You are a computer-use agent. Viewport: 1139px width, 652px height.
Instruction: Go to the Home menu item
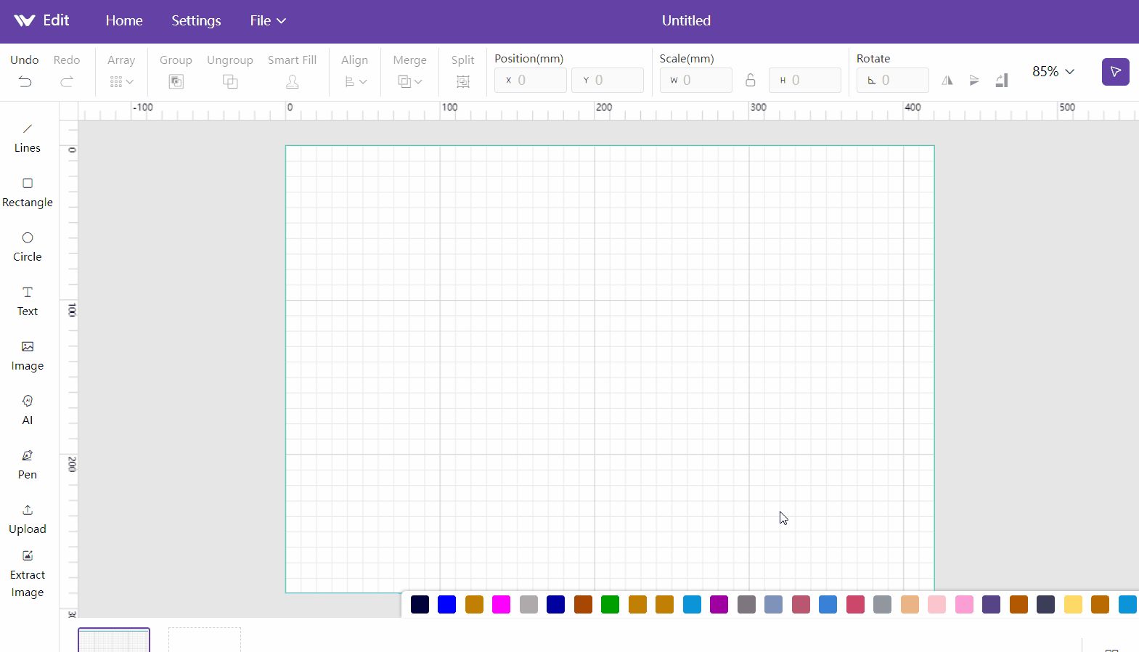pyautogui.click(x=124, y=20)
